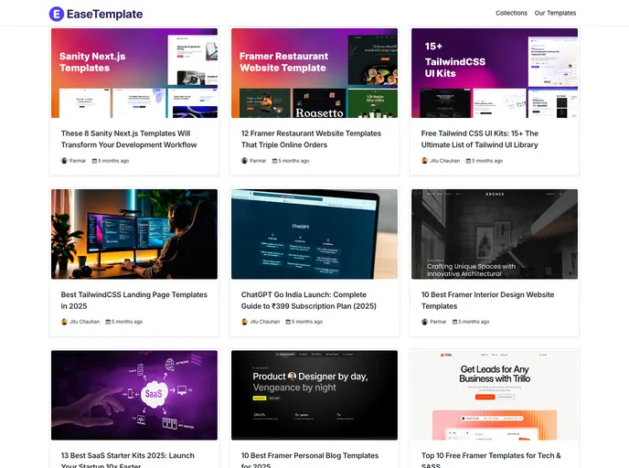Click '5 months ago' on Interior Design article
629x468 pixels.
tap(474, 322)
